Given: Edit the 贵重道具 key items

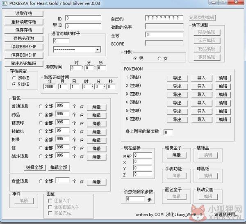Looking at the screenshot, I should 97,182.
